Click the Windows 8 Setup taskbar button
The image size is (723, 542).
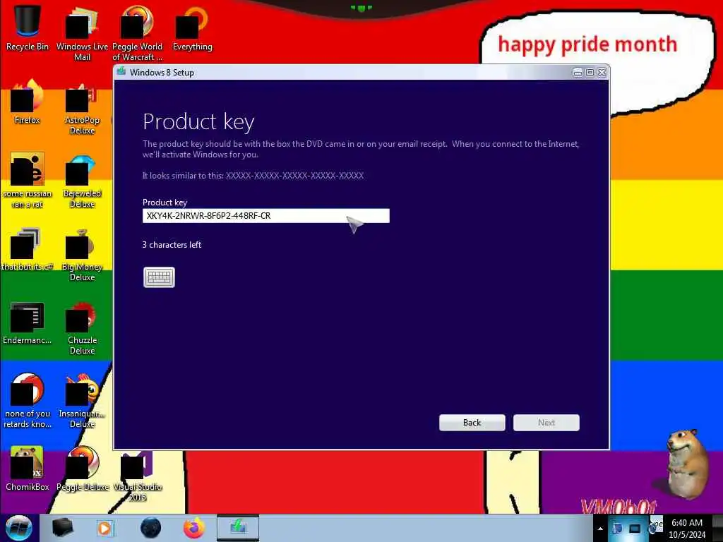[238, 528]
